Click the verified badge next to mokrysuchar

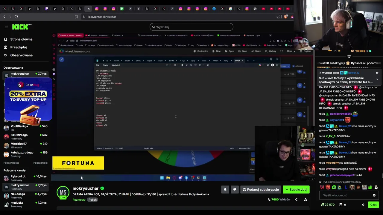point(102,188)
